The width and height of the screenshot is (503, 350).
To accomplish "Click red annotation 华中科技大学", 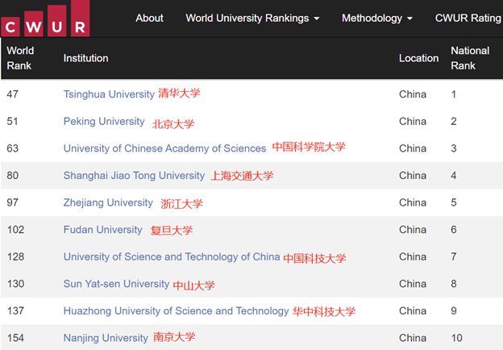I will (x=324, y=311).
